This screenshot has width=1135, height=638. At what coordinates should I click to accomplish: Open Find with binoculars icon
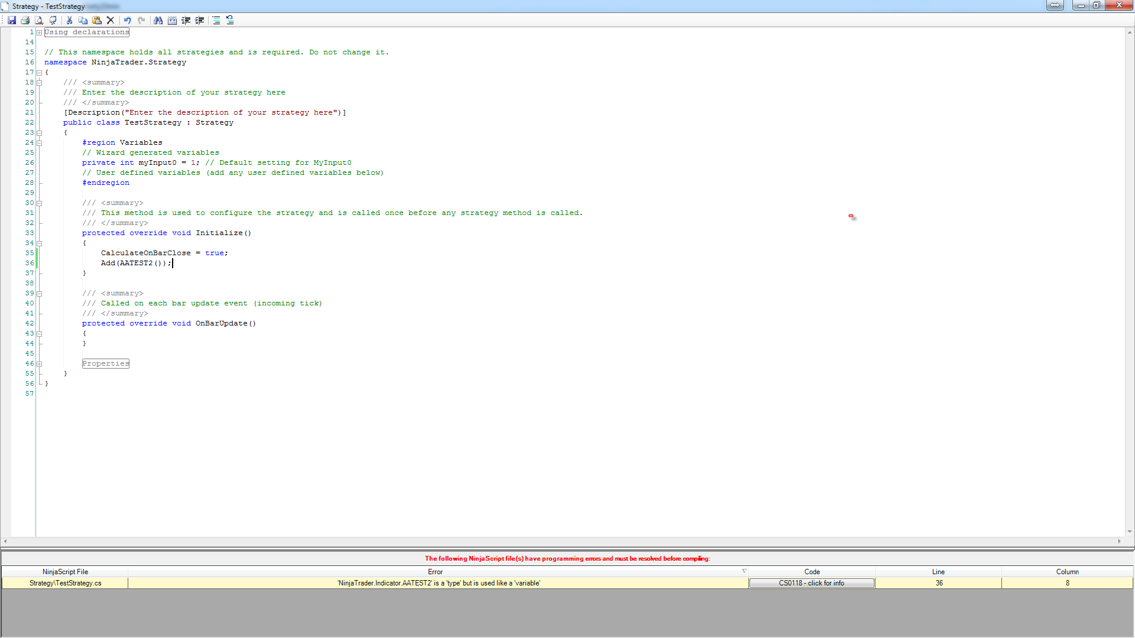158,20
